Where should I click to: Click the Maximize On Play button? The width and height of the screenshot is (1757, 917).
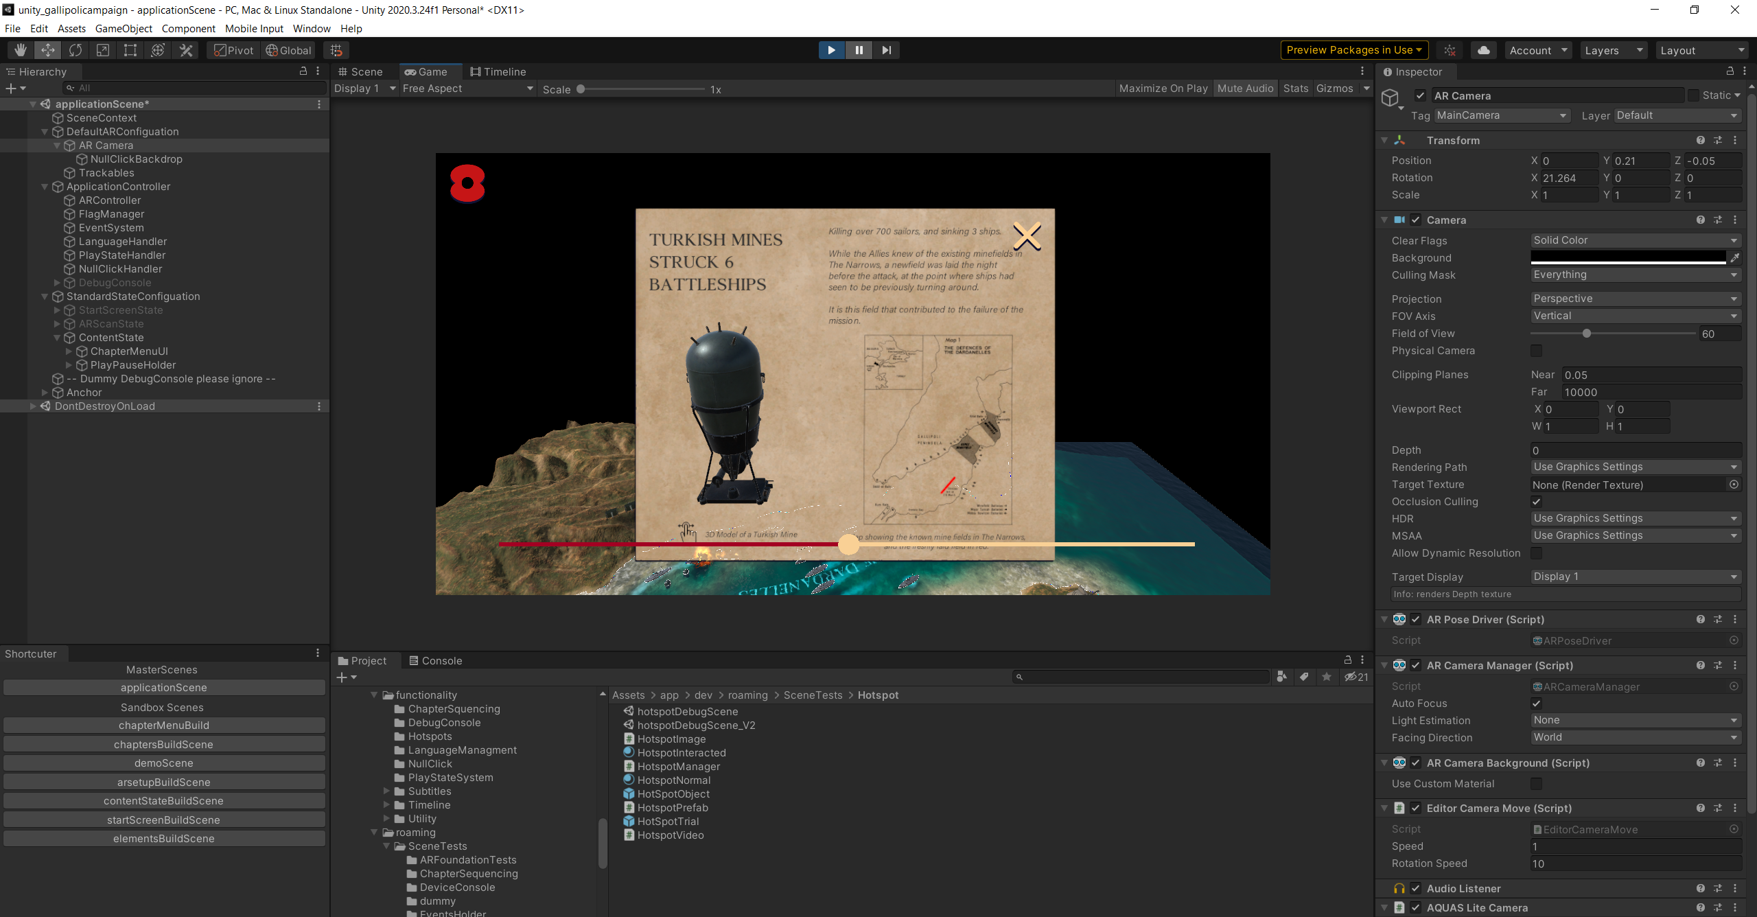1163,89
